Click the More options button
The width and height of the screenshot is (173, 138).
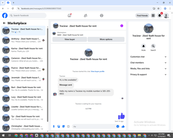(x=106, y=39)
